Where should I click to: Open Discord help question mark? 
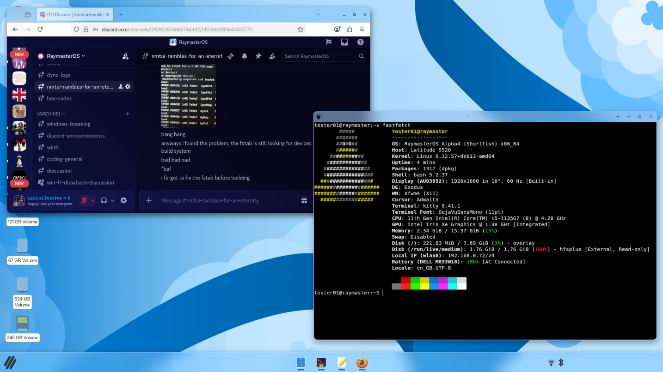[x=360, y=42]
